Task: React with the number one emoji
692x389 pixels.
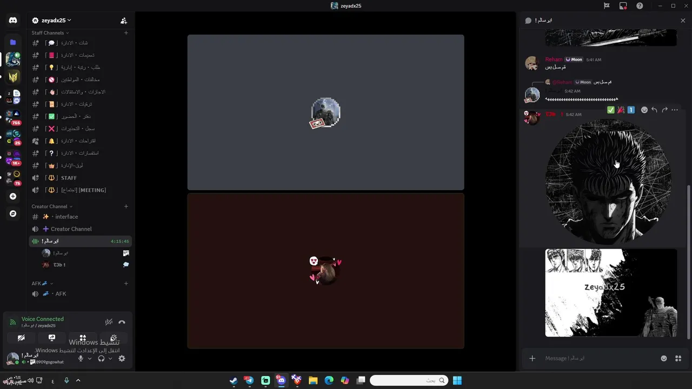Action: (631, 110)
